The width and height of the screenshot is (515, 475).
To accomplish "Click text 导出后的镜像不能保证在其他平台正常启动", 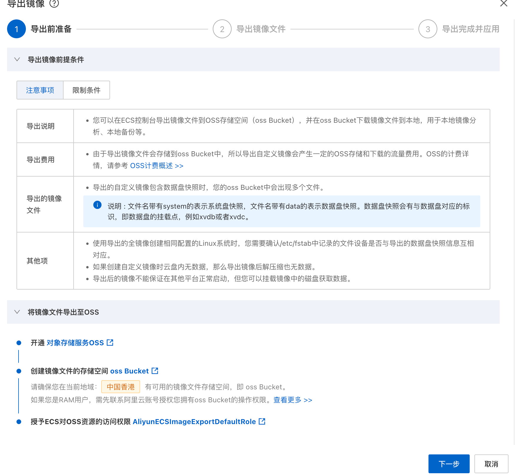I will tap(160, 279).
